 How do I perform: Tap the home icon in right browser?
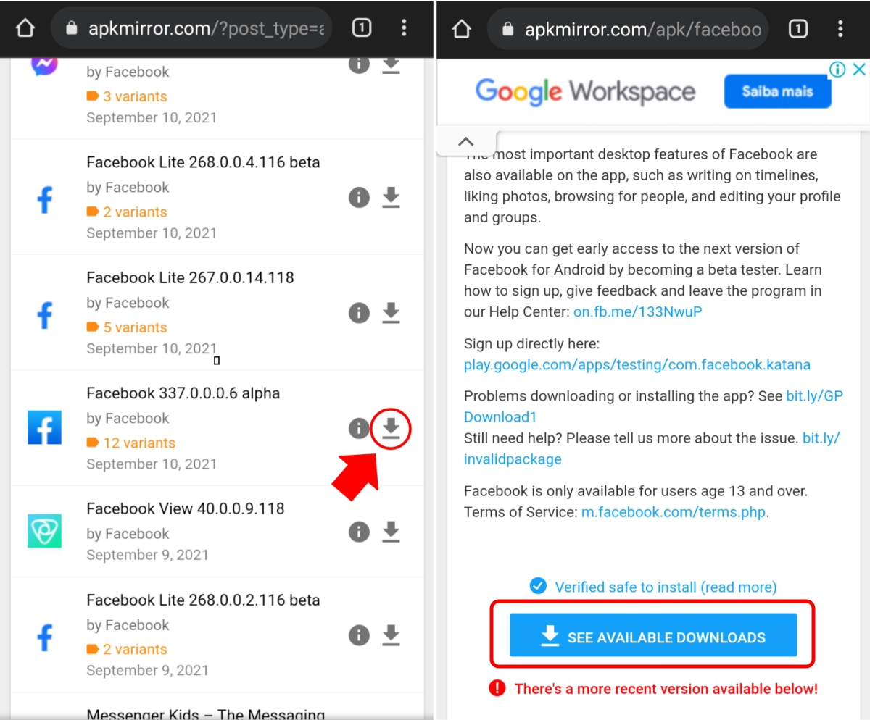461,28
